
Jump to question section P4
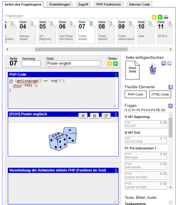pyautogui.click(x=148, y=110)
